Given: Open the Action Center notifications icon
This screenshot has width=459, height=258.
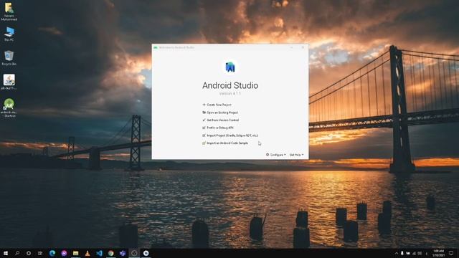Looking at the screenshot, I should pyautogui.click(x=452, y=253).
